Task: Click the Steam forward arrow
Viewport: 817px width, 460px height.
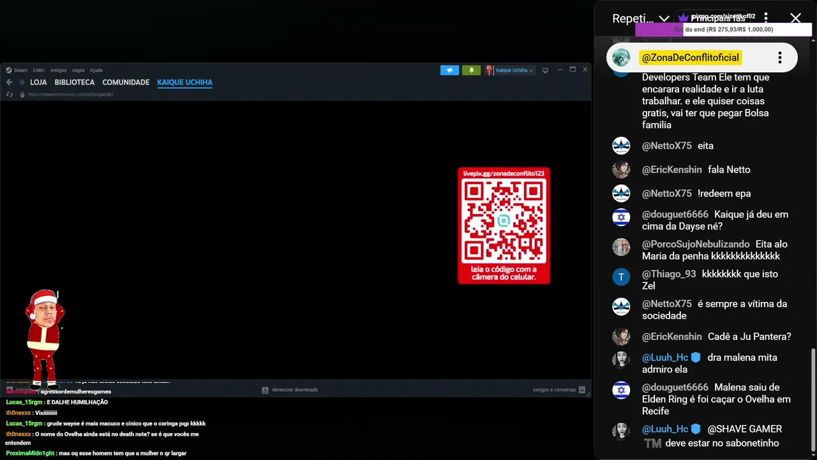Action: pyautogui.click(x=21, y=82)
